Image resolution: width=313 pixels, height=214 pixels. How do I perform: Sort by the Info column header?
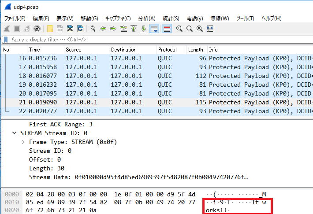[x=260, y=50]
